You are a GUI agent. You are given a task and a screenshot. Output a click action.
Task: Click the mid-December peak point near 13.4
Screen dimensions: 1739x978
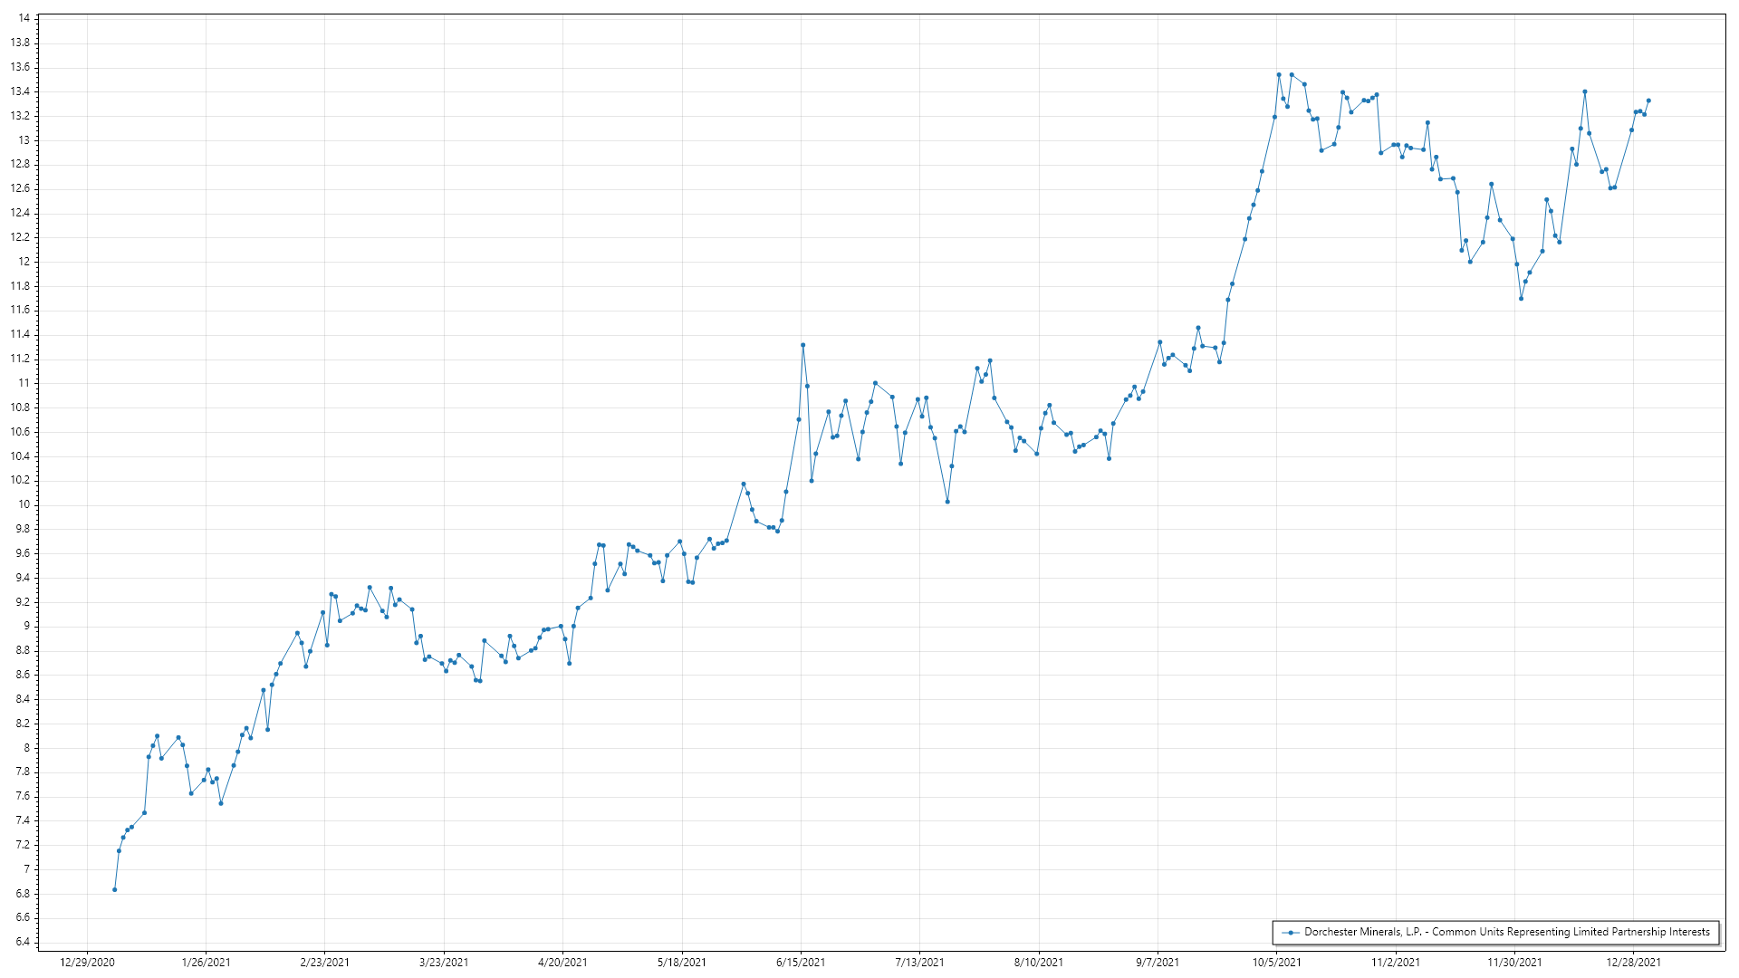click(x=1584, y=91)
